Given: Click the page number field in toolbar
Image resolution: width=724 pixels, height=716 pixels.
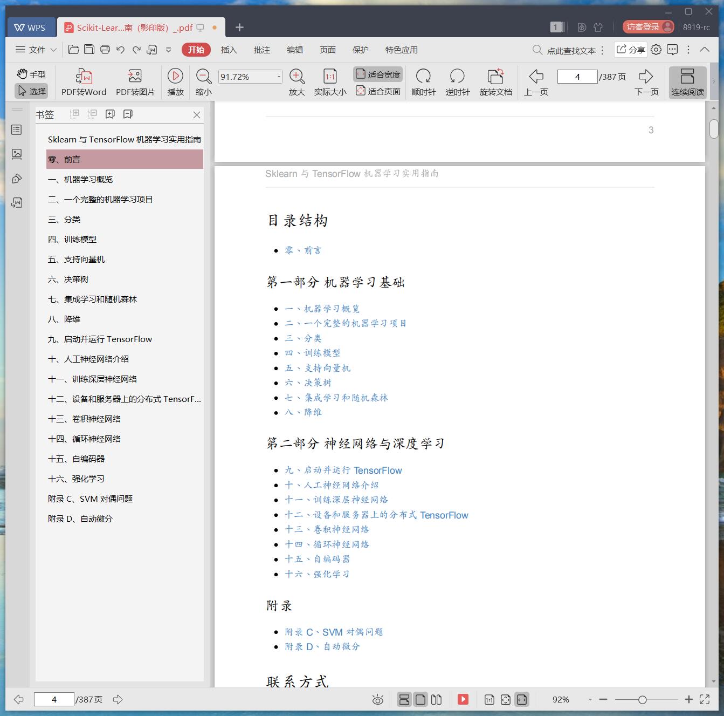Looking at the screenshot, I should pyautogui.click(x=577, y=77).
